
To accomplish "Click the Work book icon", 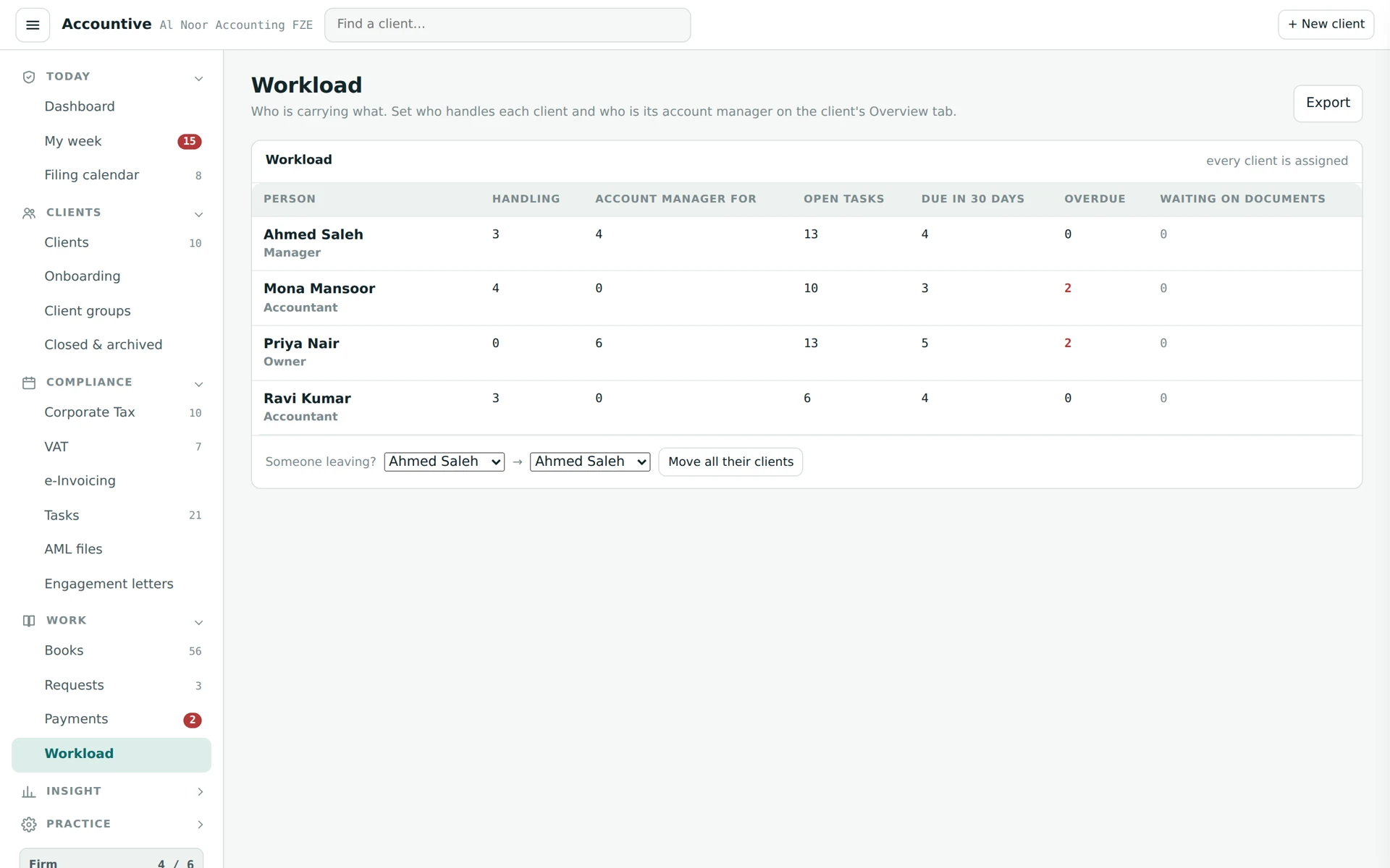I will pyautogui.click(x=29, y=621).
